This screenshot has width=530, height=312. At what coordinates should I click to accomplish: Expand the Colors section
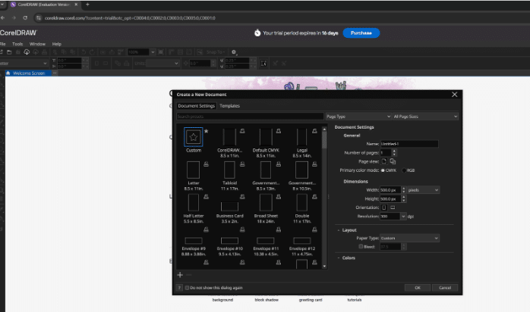339,257
